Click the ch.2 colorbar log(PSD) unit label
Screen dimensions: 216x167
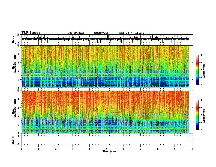point(204,116)
